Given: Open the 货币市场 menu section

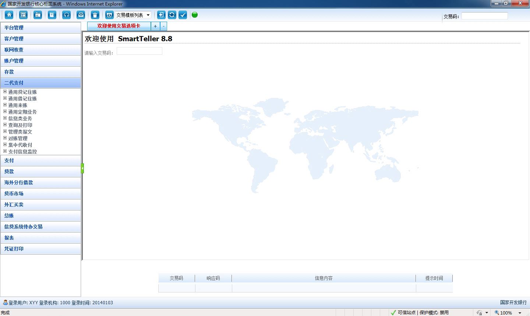Looking at the screenshot, I should pos(40,193).
